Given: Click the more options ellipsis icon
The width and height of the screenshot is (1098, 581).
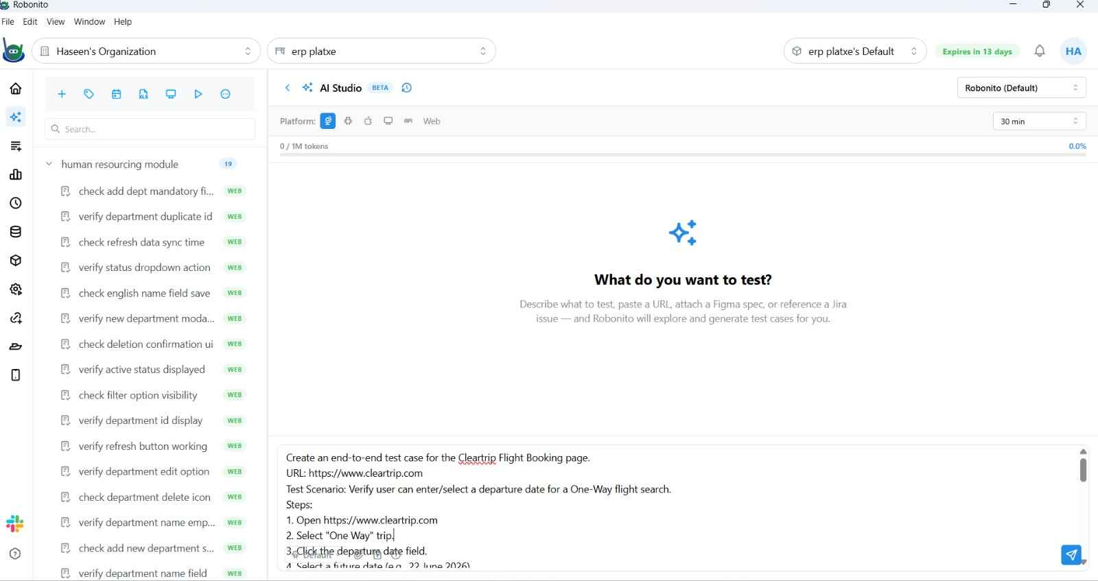Looking at the screenshot, I should click(226, 94).
